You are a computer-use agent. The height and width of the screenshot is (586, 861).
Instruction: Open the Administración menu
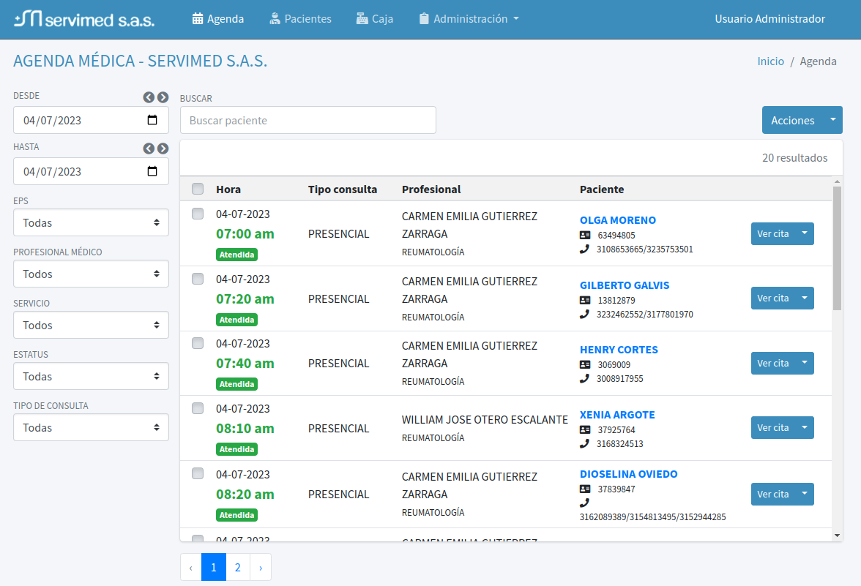coord(469,19)
